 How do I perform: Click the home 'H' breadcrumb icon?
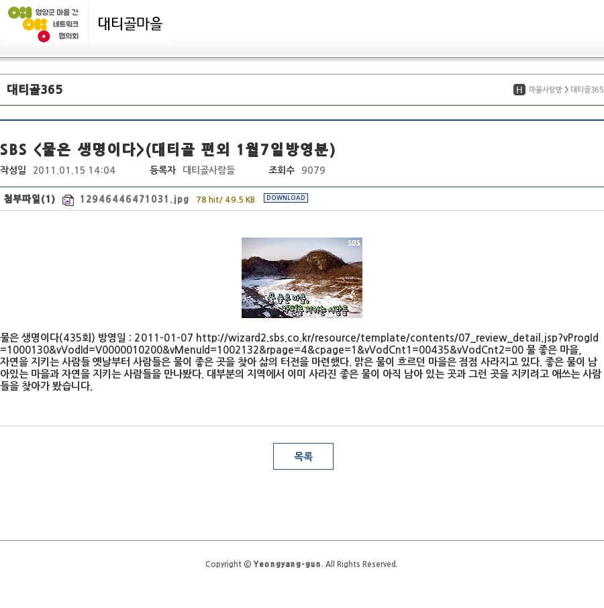point(519,90)
